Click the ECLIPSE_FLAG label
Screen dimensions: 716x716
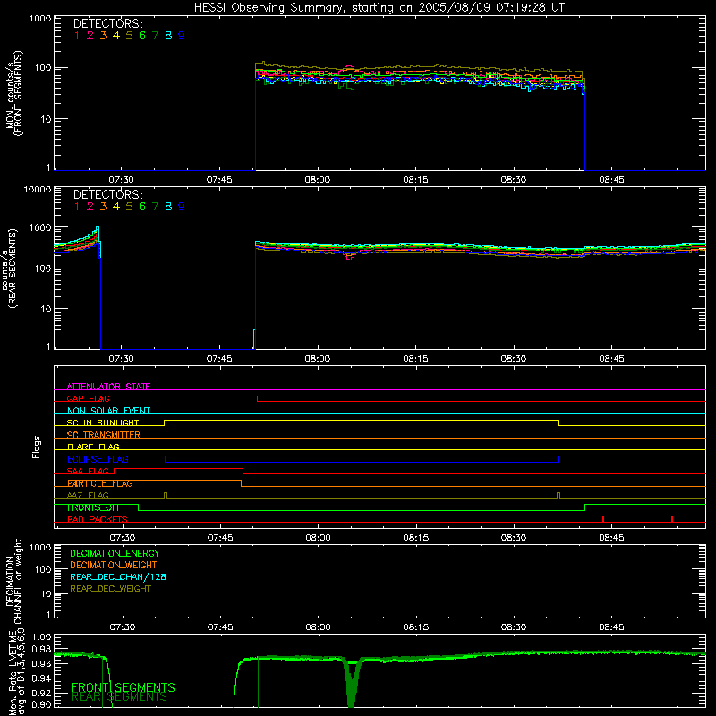pyautogui.click(x=98, y=459)
